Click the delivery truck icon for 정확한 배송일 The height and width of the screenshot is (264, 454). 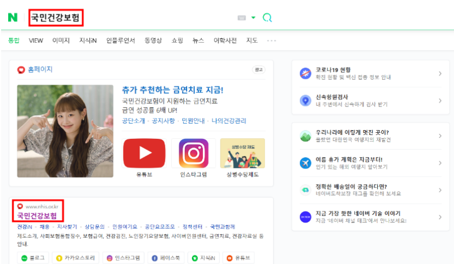click(305, 190)
